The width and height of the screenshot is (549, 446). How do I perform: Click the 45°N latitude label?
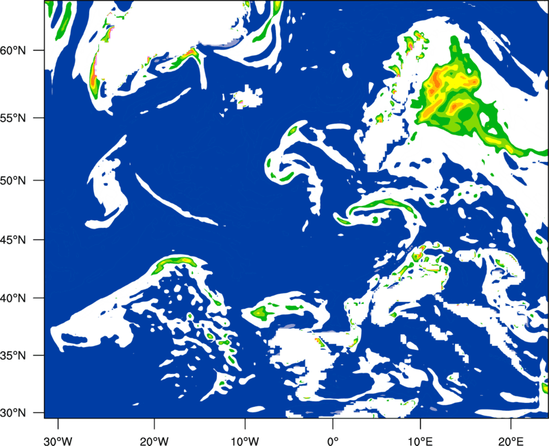[13, 239]
